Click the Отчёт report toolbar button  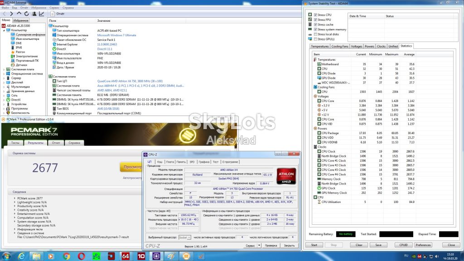(58, 14)
